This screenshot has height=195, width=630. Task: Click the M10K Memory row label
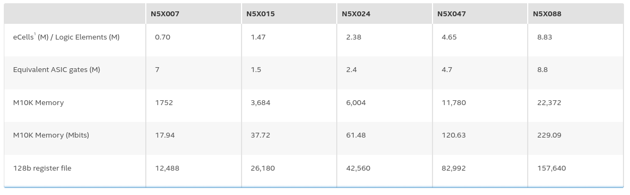point(39,102)
